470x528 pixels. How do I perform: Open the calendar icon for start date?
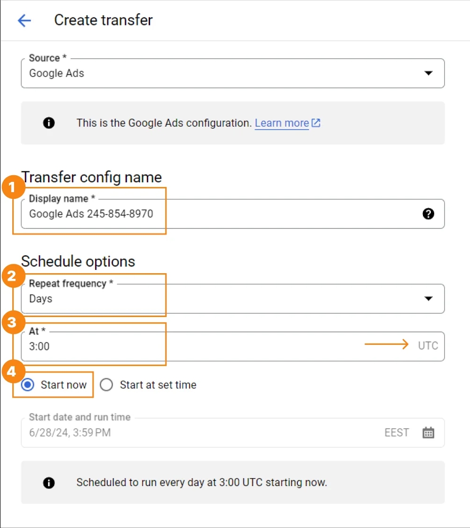[x=428, y=433]
